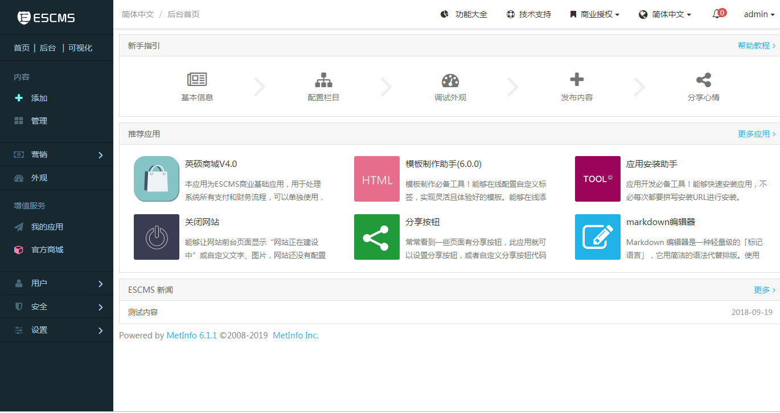Click the 简体中文 breadcrumb
The image size is (780, 413).
point(138,14)
